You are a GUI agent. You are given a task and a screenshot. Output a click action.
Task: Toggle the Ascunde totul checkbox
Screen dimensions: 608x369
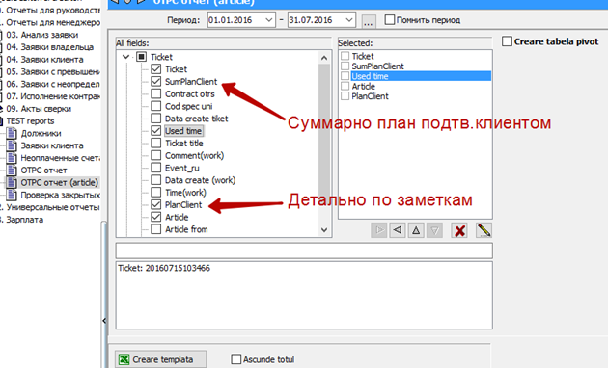(235, 359)
